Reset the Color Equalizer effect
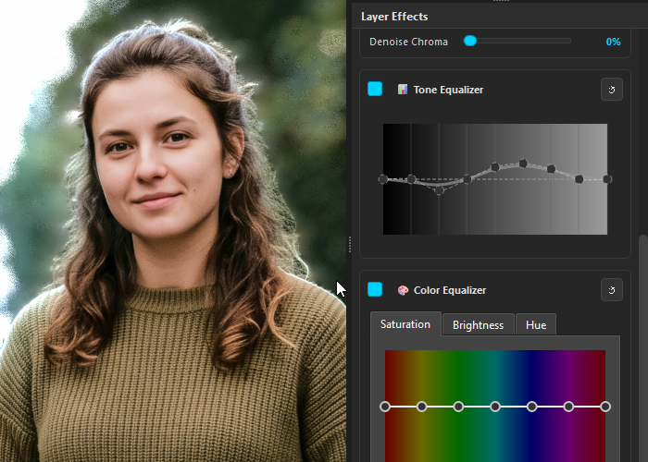 [612, 290]
